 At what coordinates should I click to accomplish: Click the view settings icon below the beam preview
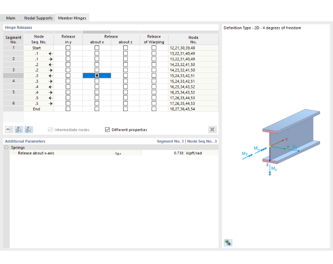[x=228, y=243]
